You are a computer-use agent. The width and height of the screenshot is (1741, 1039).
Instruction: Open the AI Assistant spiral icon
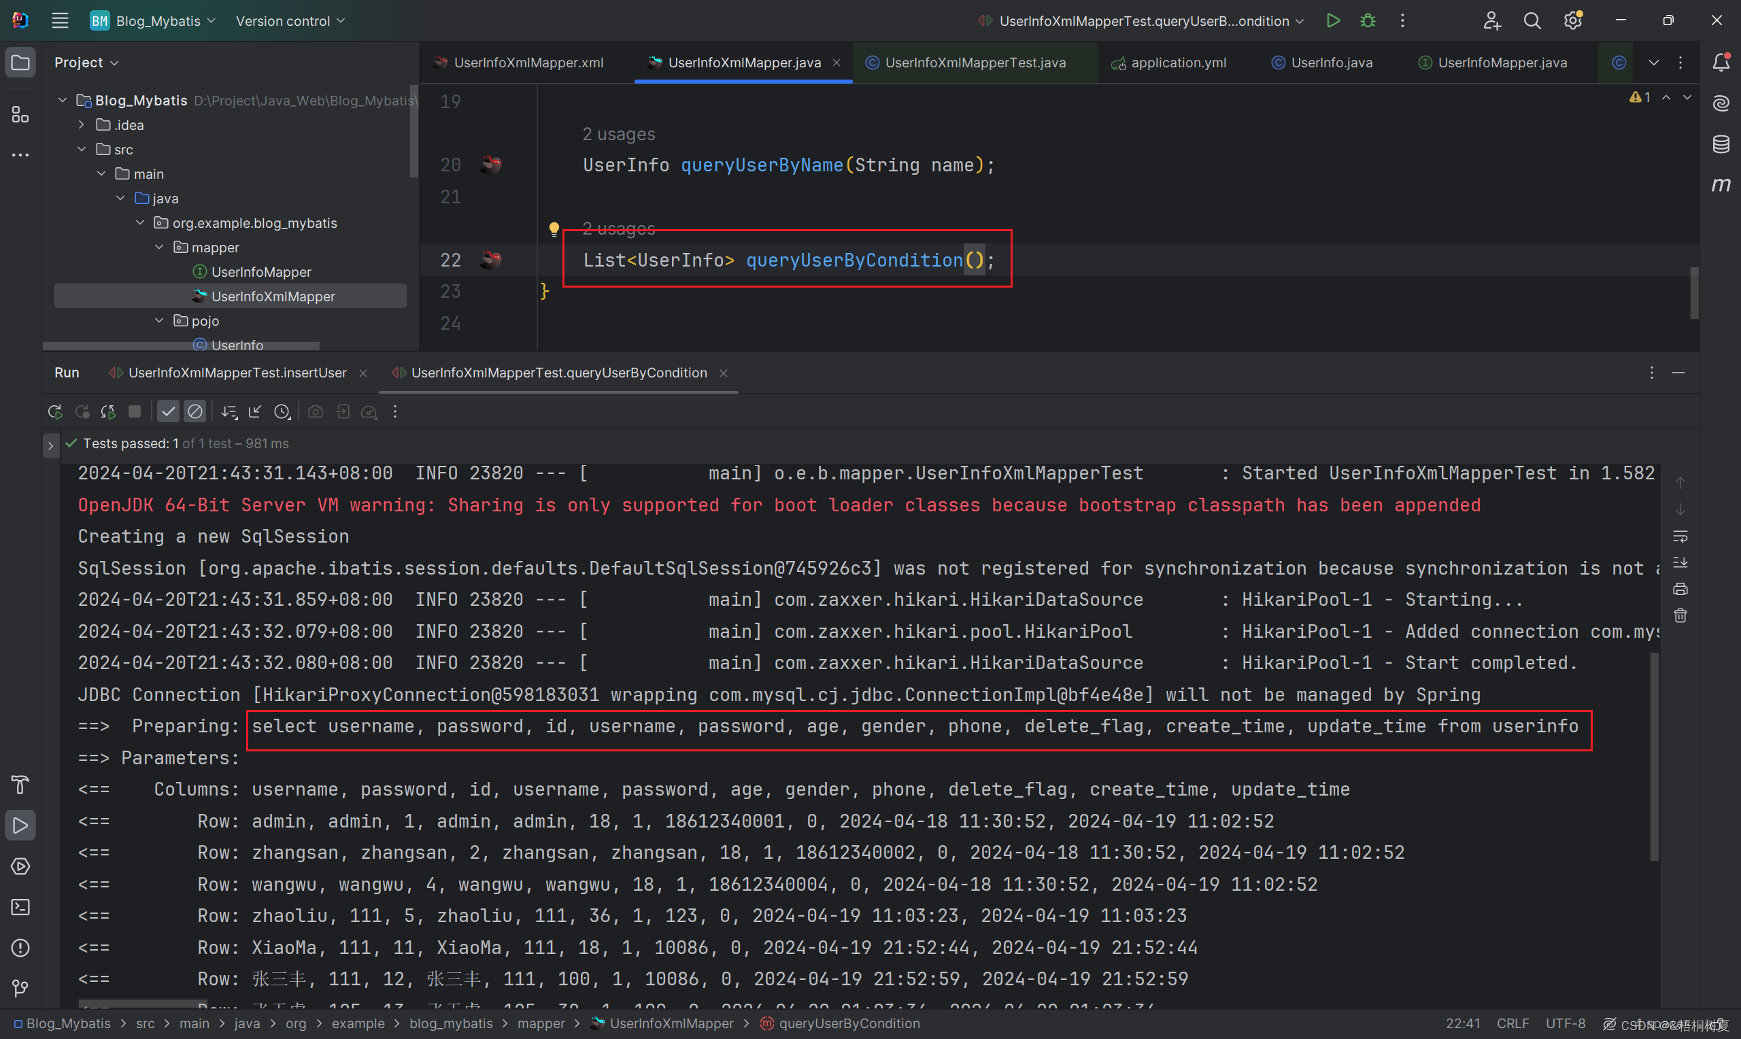1721,103
